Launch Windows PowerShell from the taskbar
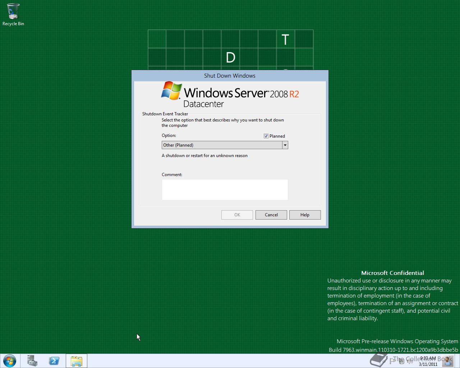The width and height of the screenshot is (460, 368). (54, 361)
